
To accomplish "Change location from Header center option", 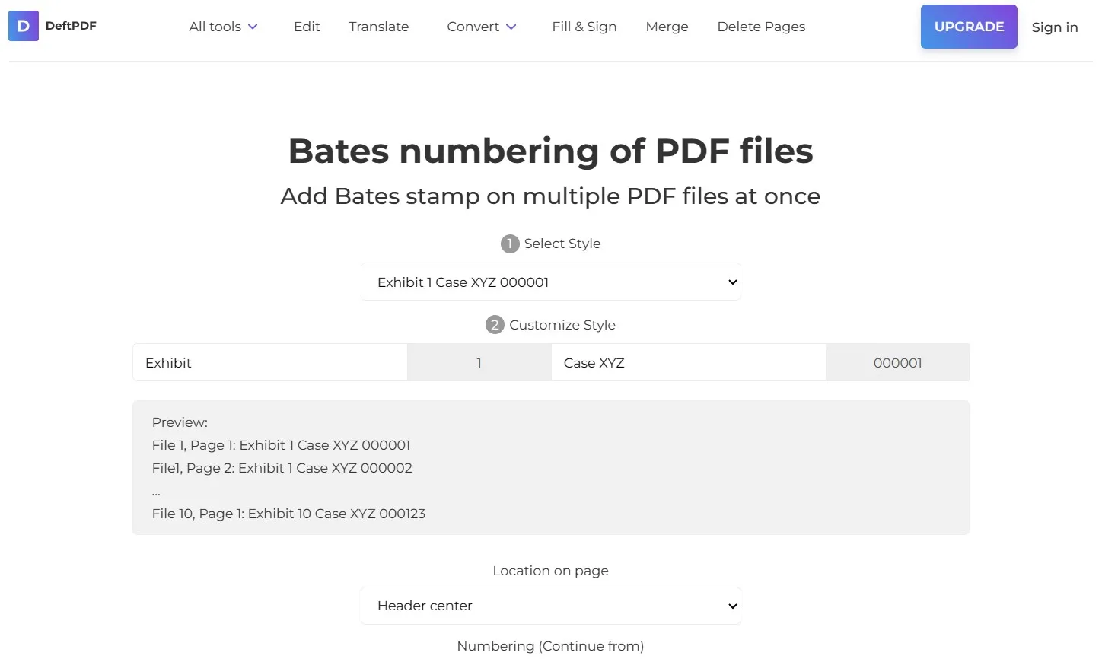I will (550, 606).
